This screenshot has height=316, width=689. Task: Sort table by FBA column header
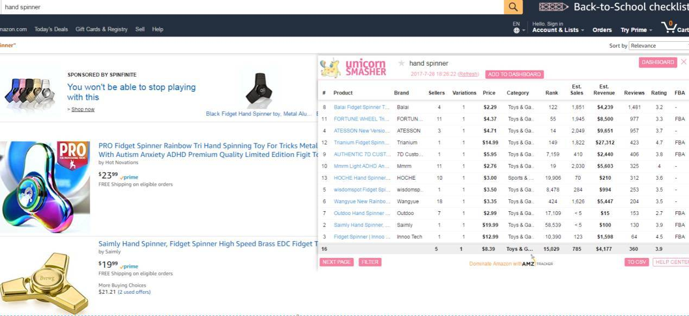[680, 93]
